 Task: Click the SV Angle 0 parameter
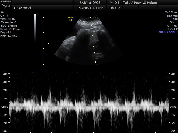point(8,22)
